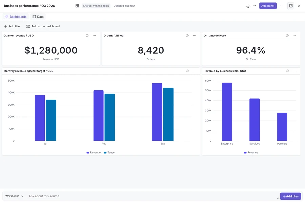Screen dimensions: 305x203
Task: Switch to the Data tab
Action: tap(38, 17)
